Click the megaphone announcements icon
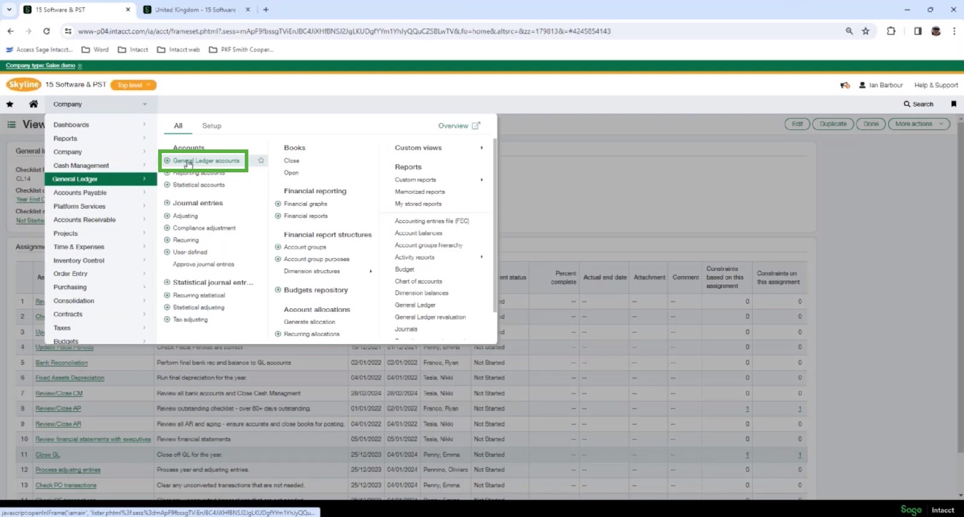Screen dimensions: 964x517 coord(844,84)
